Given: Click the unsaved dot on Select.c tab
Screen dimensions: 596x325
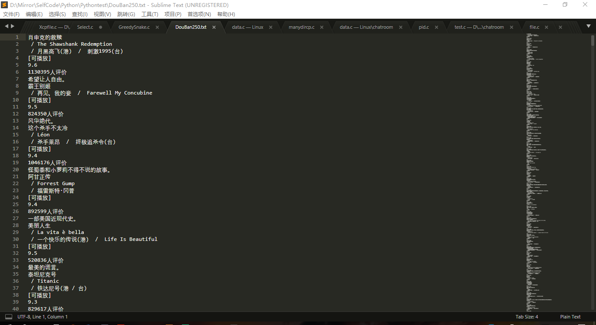Looking at the screenshot, I should coord(101,27).
